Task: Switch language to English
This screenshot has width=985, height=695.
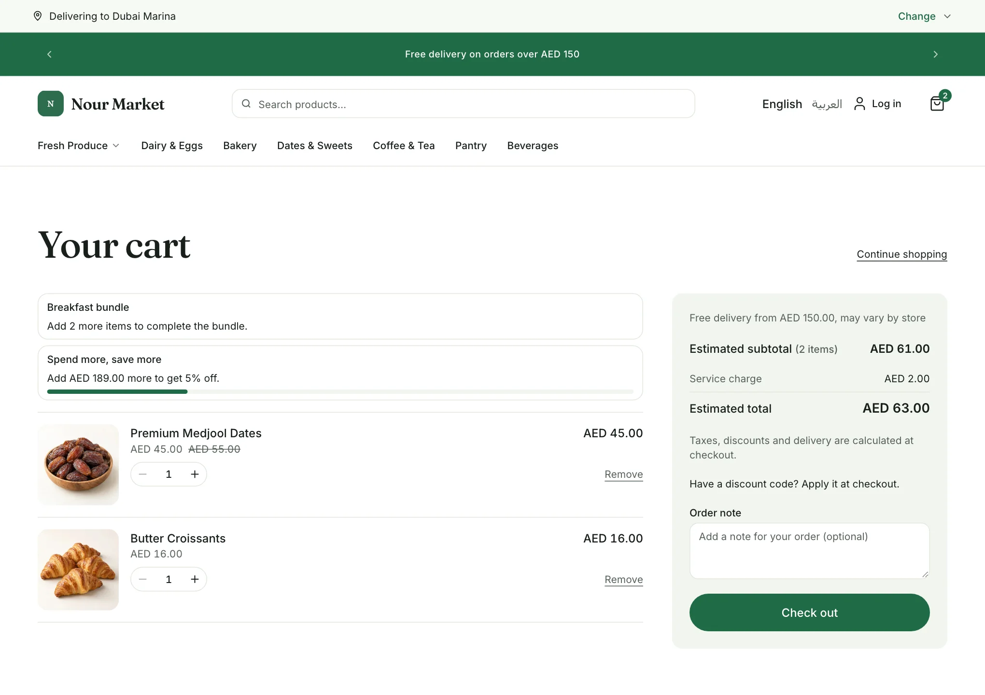Action: point(782,104)
